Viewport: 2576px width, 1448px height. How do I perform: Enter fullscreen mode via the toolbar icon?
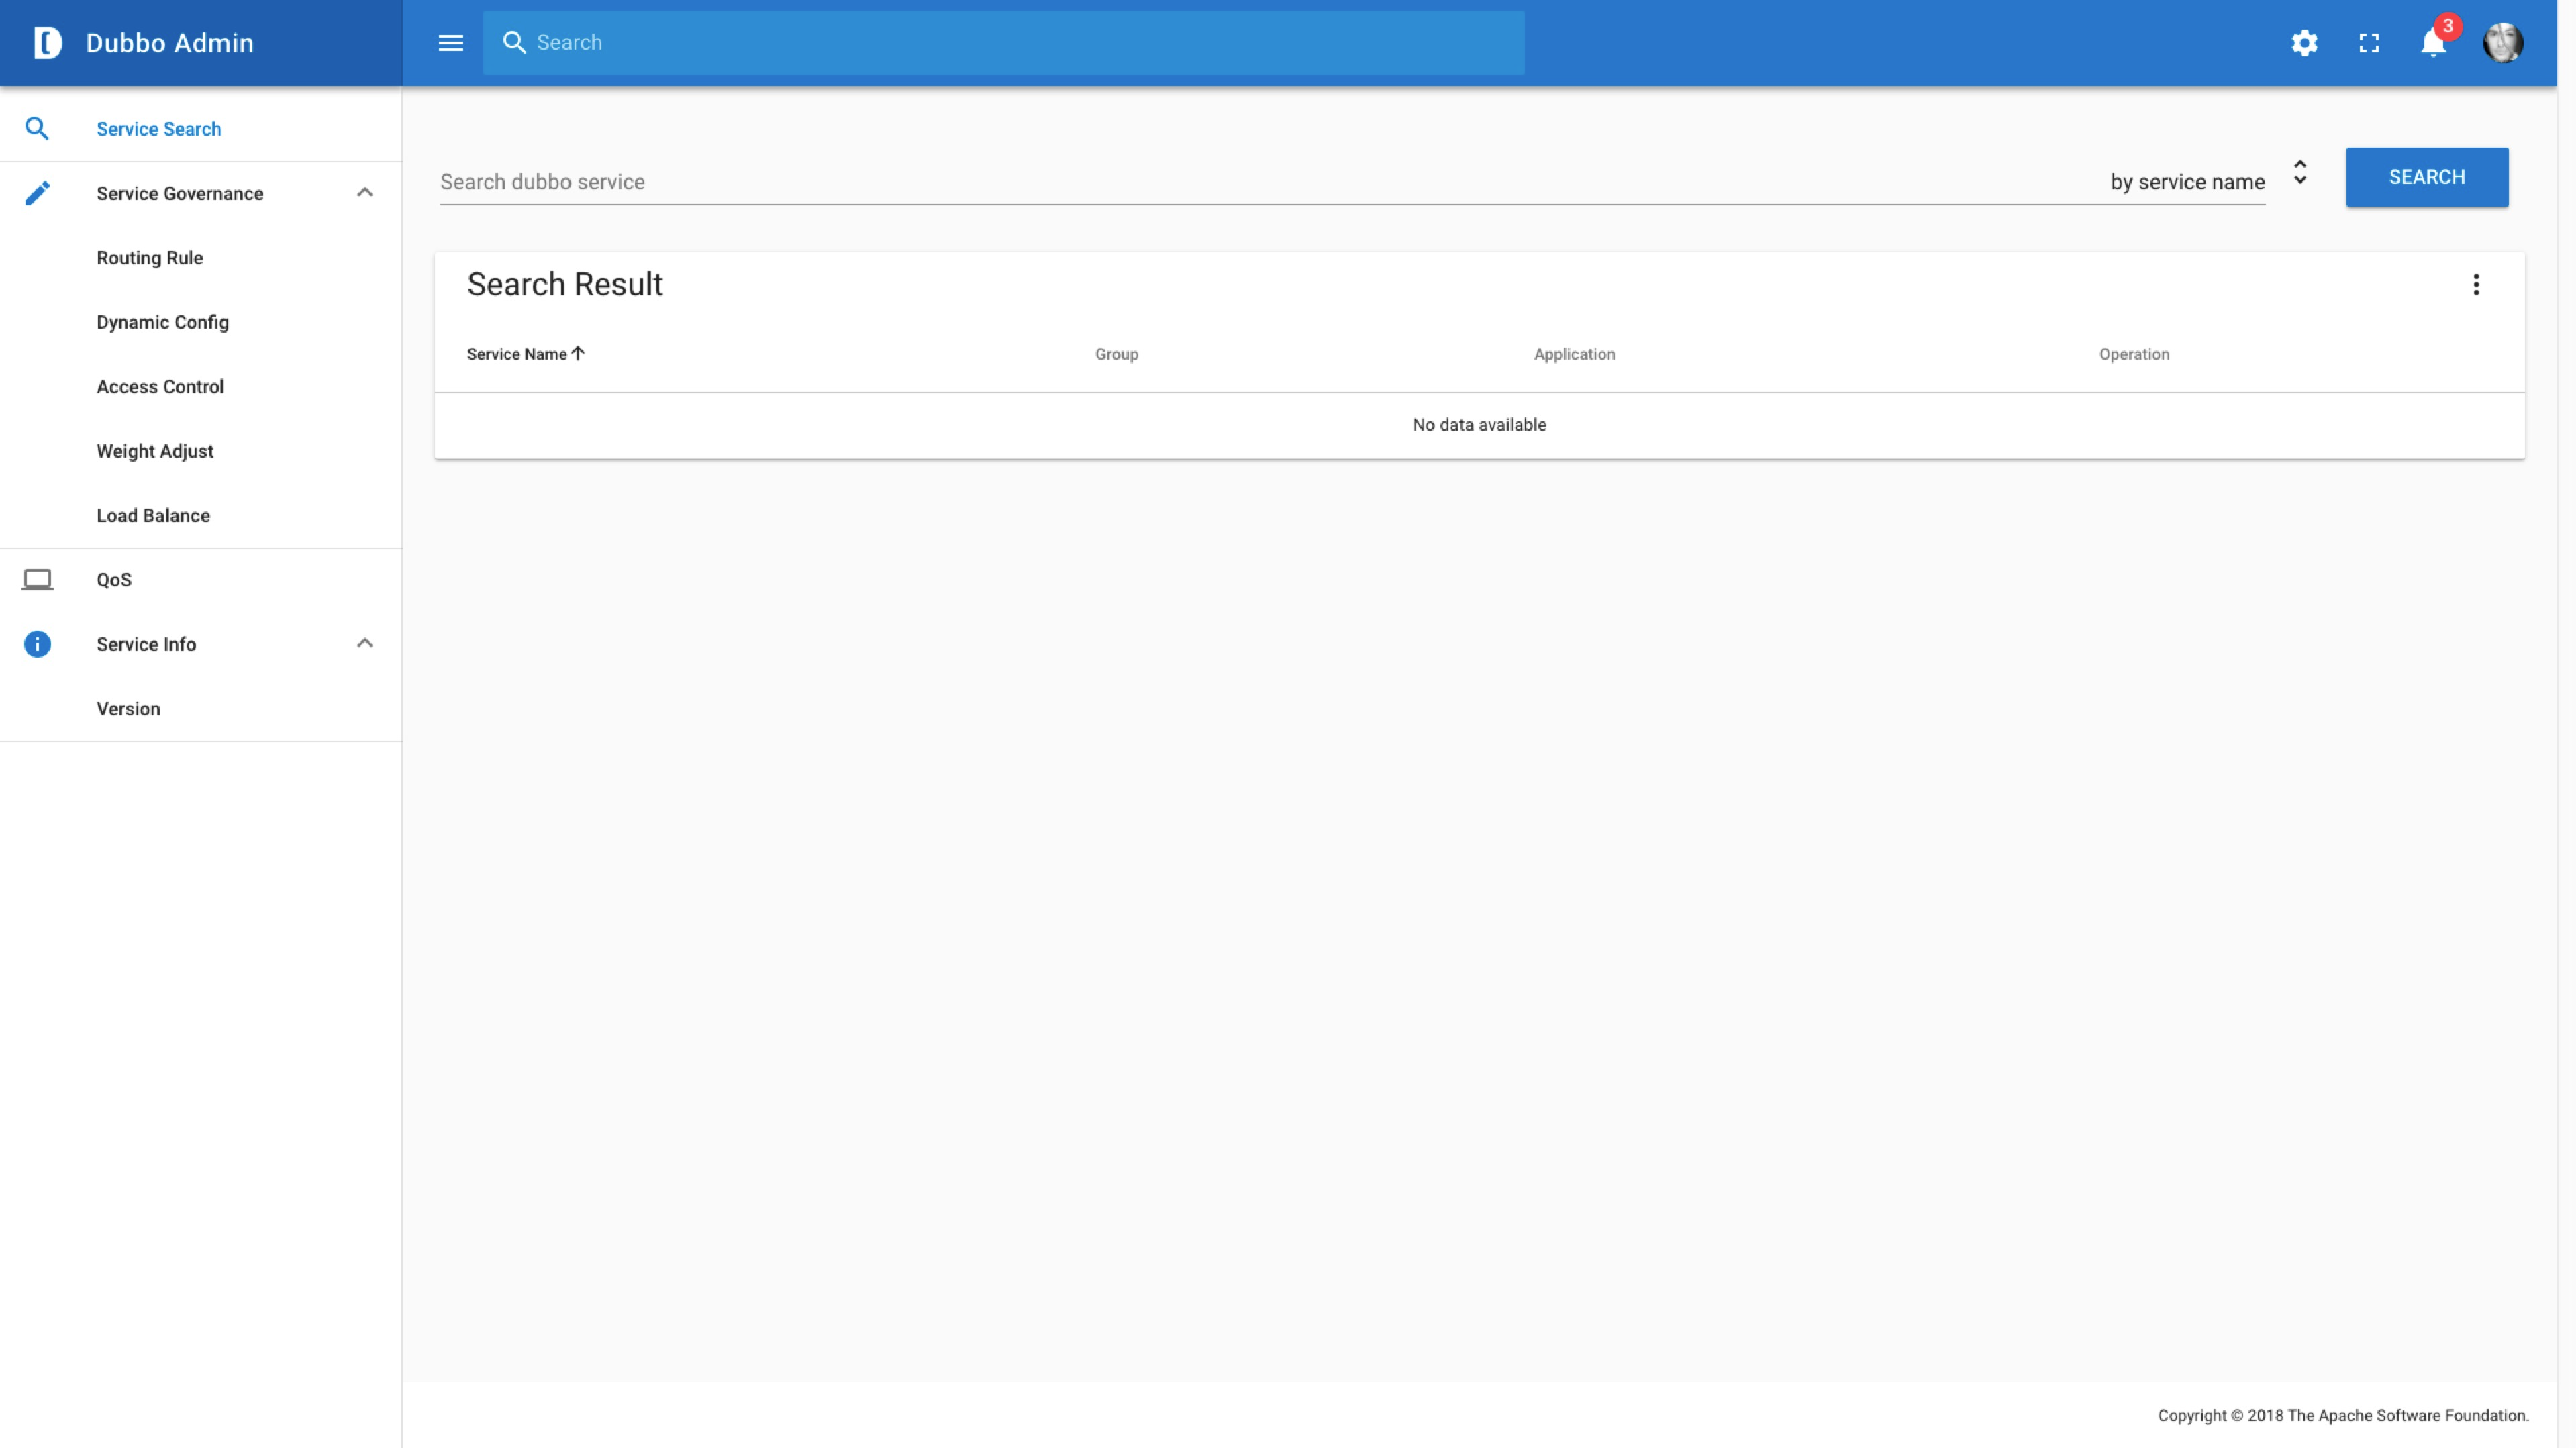2369,43
